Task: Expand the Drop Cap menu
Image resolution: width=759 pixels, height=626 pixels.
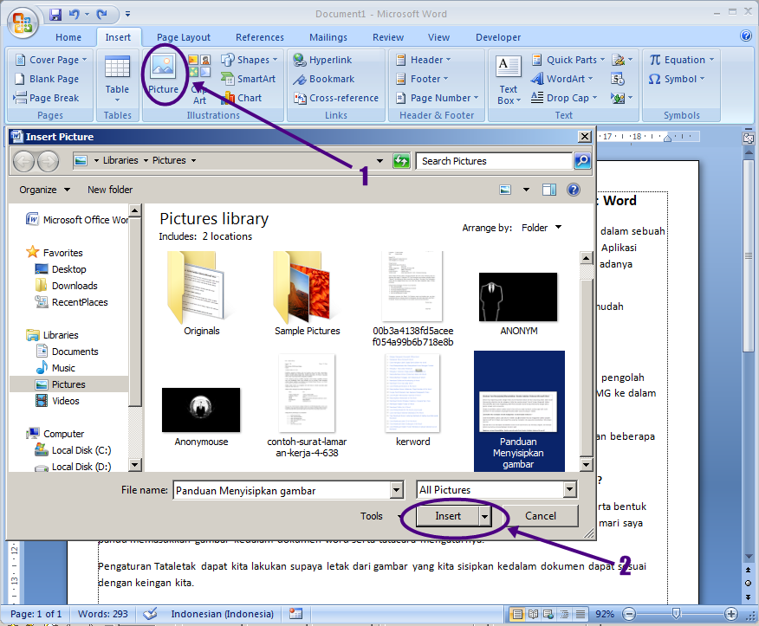Action: pos(564,98)
